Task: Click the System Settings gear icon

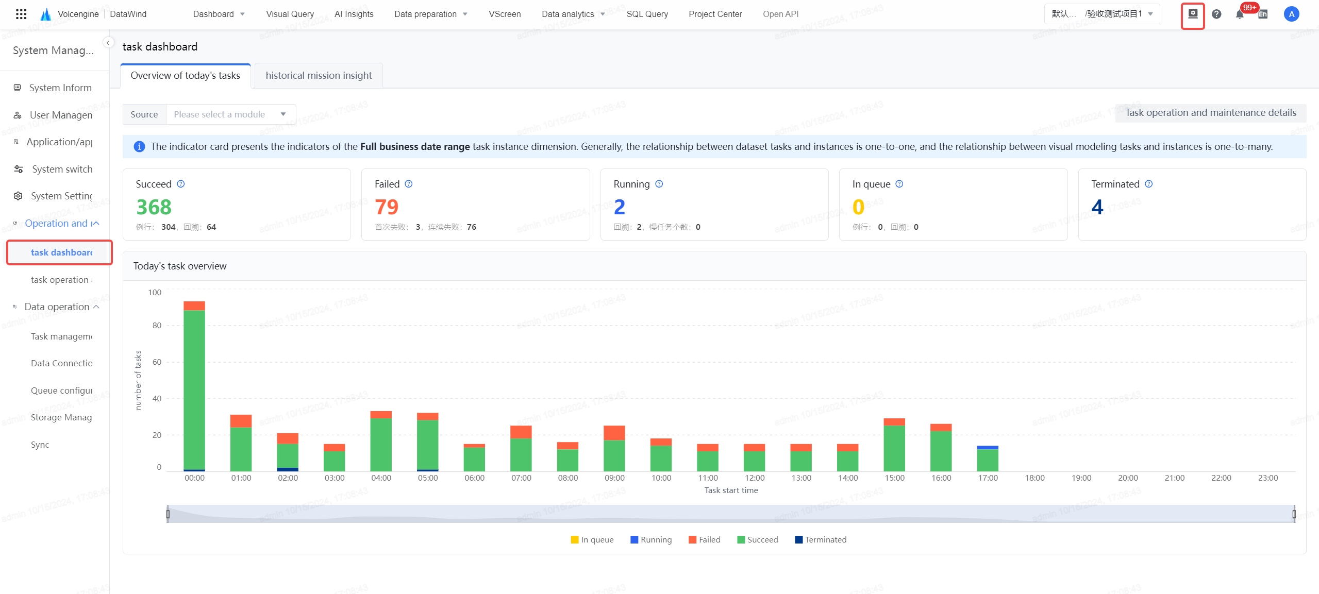Action: click(x=18, y=196)
